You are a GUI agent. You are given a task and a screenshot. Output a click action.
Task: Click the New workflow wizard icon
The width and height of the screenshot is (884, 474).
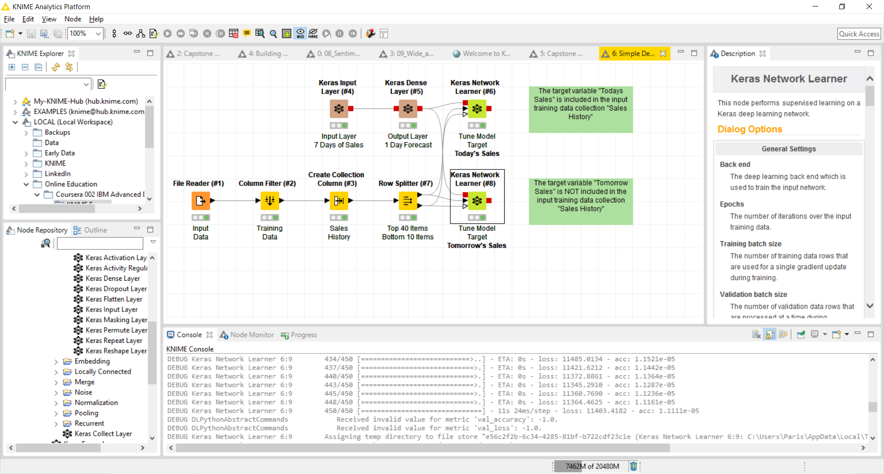pyautogui.click(x=10, y=34)
